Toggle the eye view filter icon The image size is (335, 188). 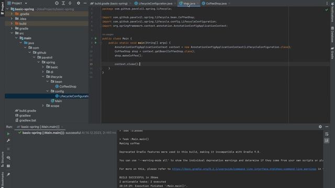8,158
